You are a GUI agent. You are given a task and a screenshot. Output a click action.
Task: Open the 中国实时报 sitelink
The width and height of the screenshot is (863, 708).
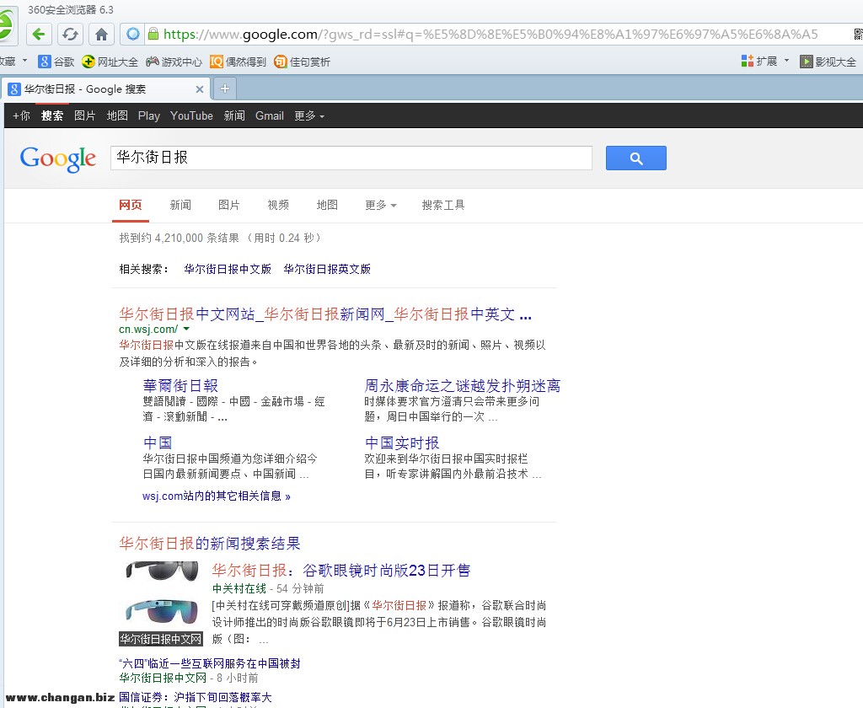402,443
